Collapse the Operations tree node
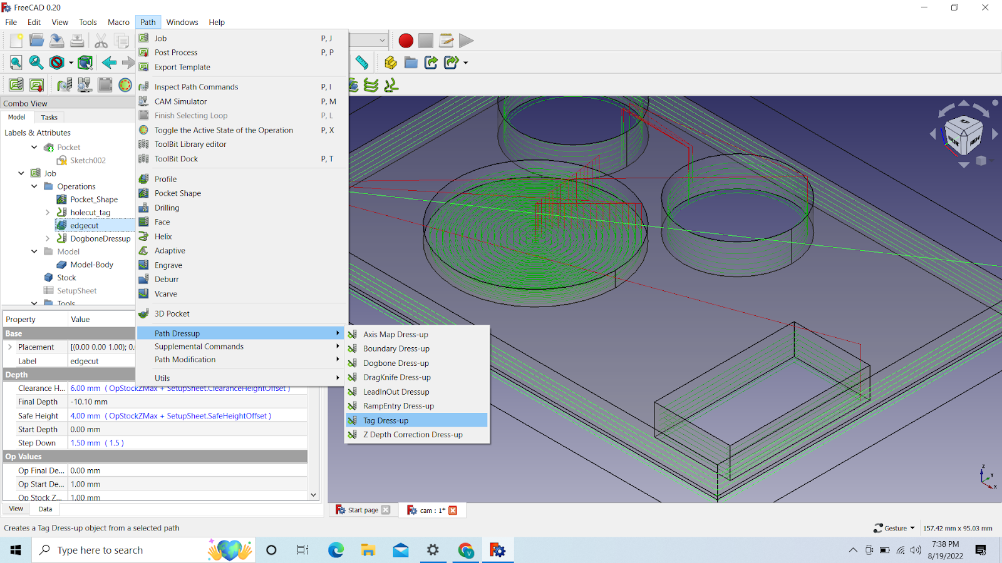The width and height of the screenshot is (1002, 563). [x=34, y=186]
